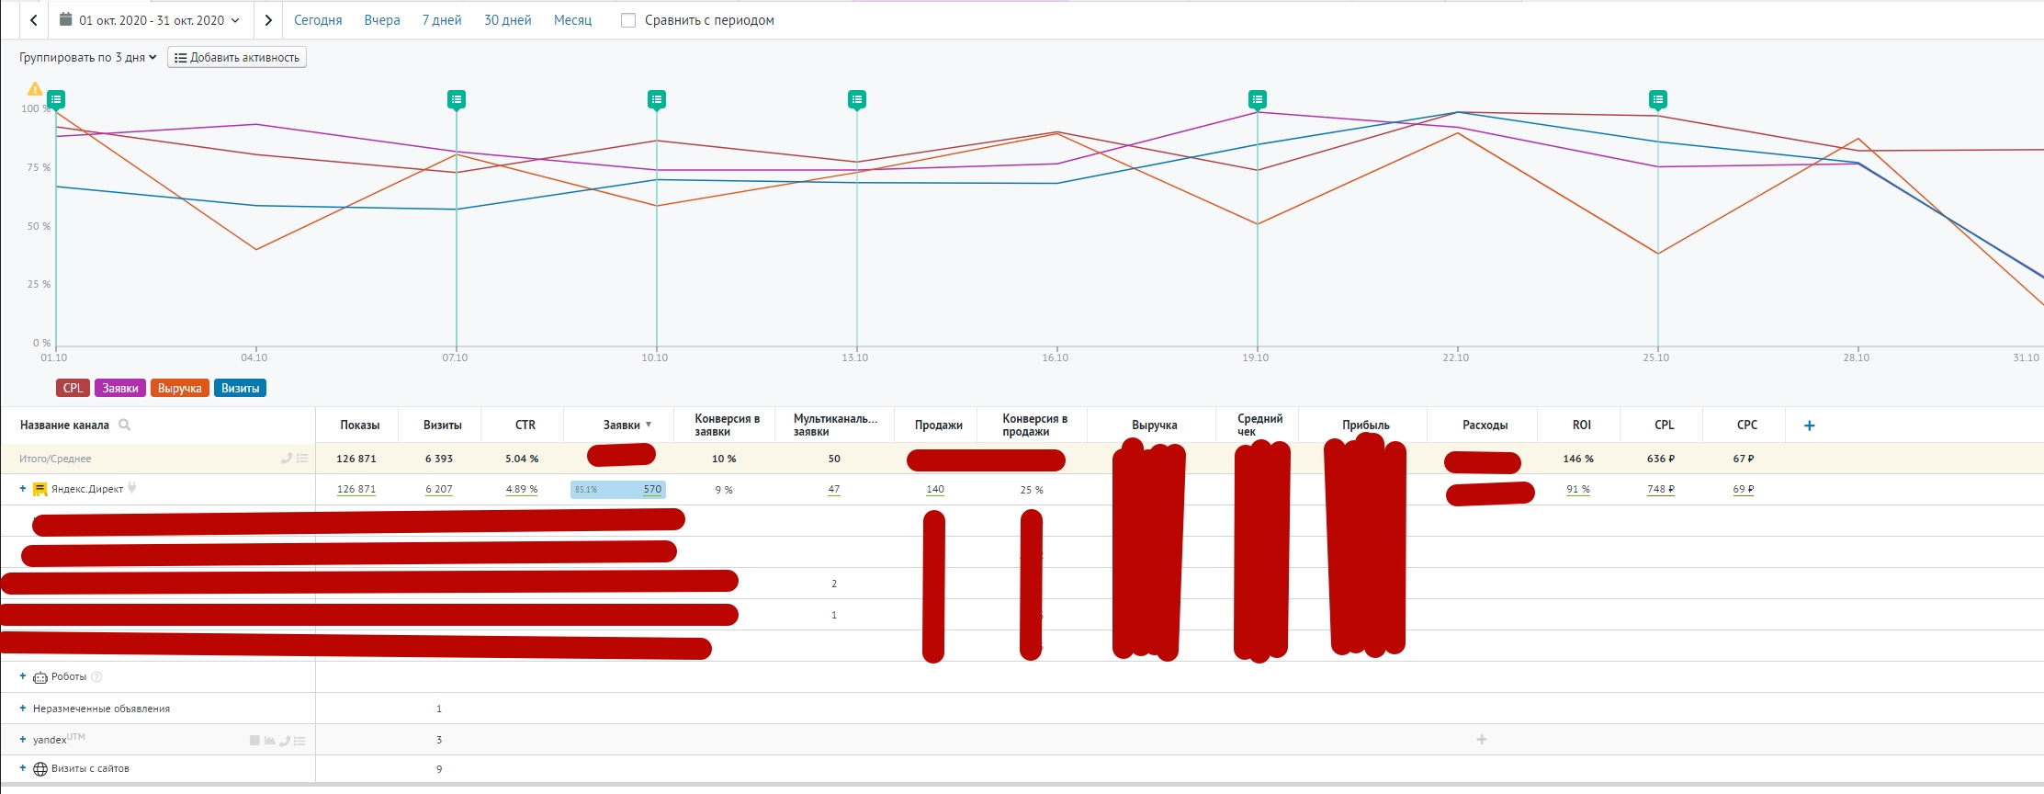This screenshot has height=794, width=2044.
Task: Go to previous period with left arrow
Action: pyautogui.click(x=34, y=20)
